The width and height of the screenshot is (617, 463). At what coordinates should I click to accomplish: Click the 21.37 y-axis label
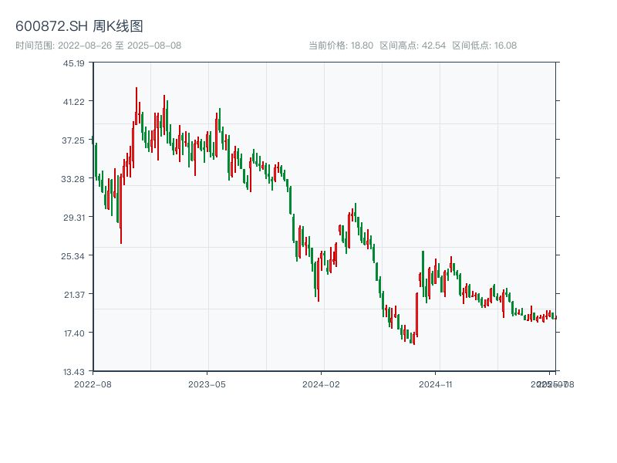coord(74,295)
